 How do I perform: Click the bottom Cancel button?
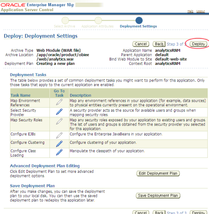[141, 212]
